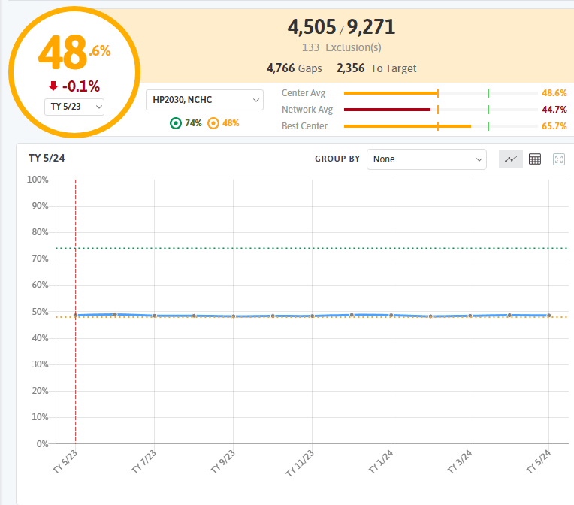Expand chart to full screen

(558, 159)
